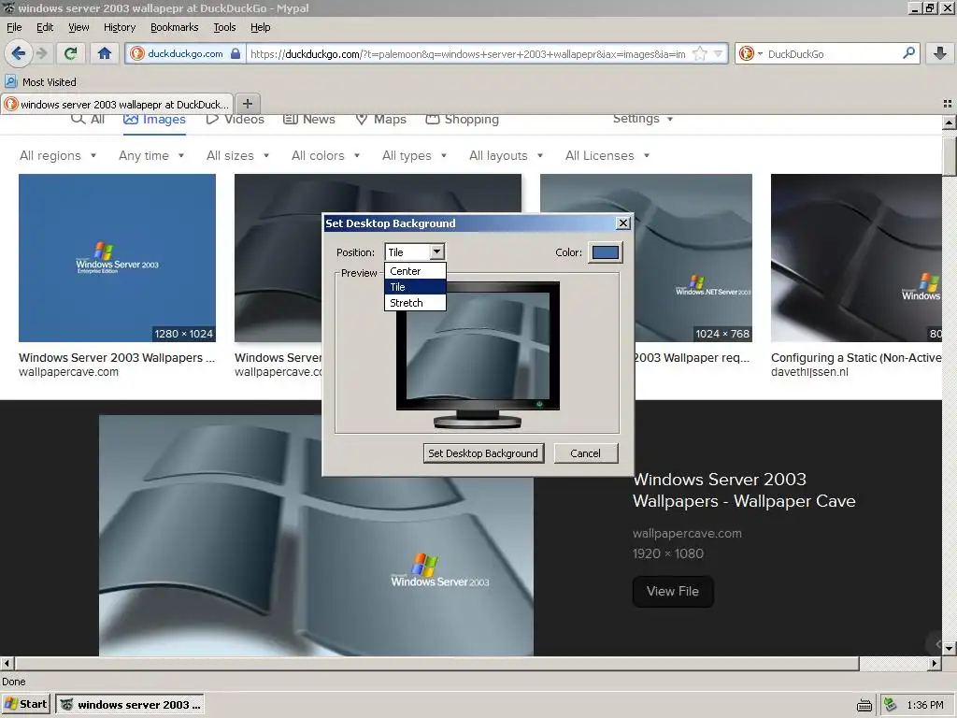The image size is (957, 718).
Task: Click the tab groups grid icon
Action: pyautogui.click(x=948, y=104)
